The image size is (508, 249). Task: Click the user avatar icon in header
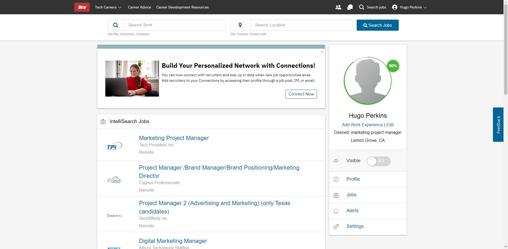395,7
